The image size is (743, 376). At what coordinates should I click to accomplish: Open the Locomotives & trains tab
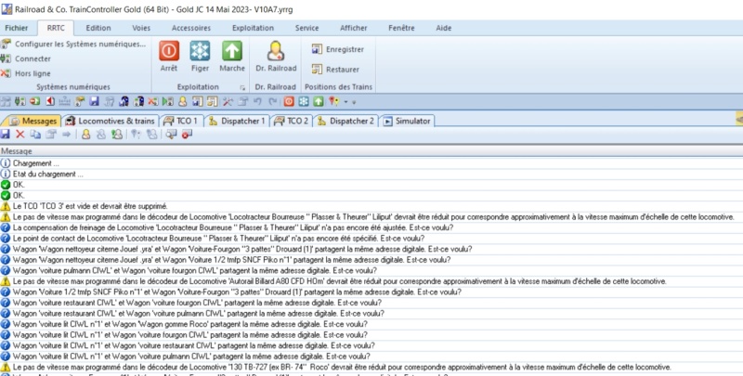(x=111, y=122)
